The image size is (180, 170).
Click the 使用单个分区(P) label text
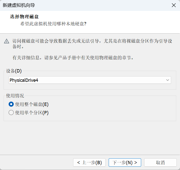click(32, 112)
